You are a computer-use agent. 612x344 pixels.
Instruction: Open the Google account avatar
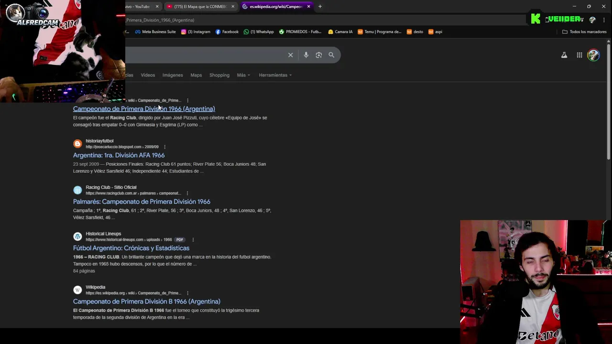[x=593, y=55]
